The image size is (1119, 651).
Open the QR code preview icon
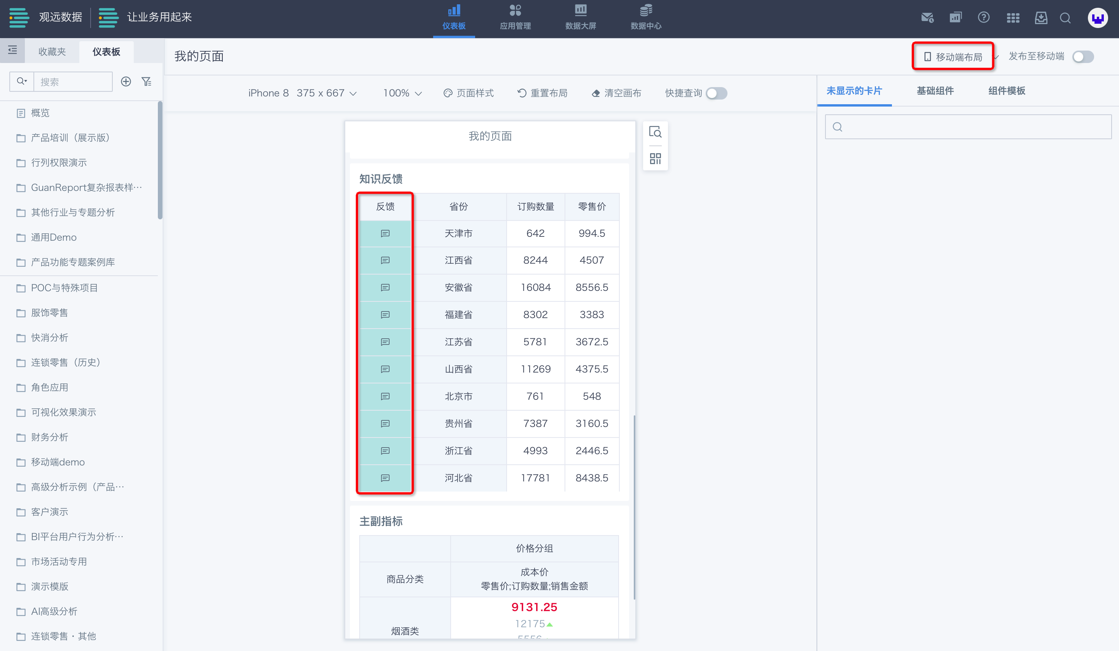pyautogui.click(x=655, y=159)
